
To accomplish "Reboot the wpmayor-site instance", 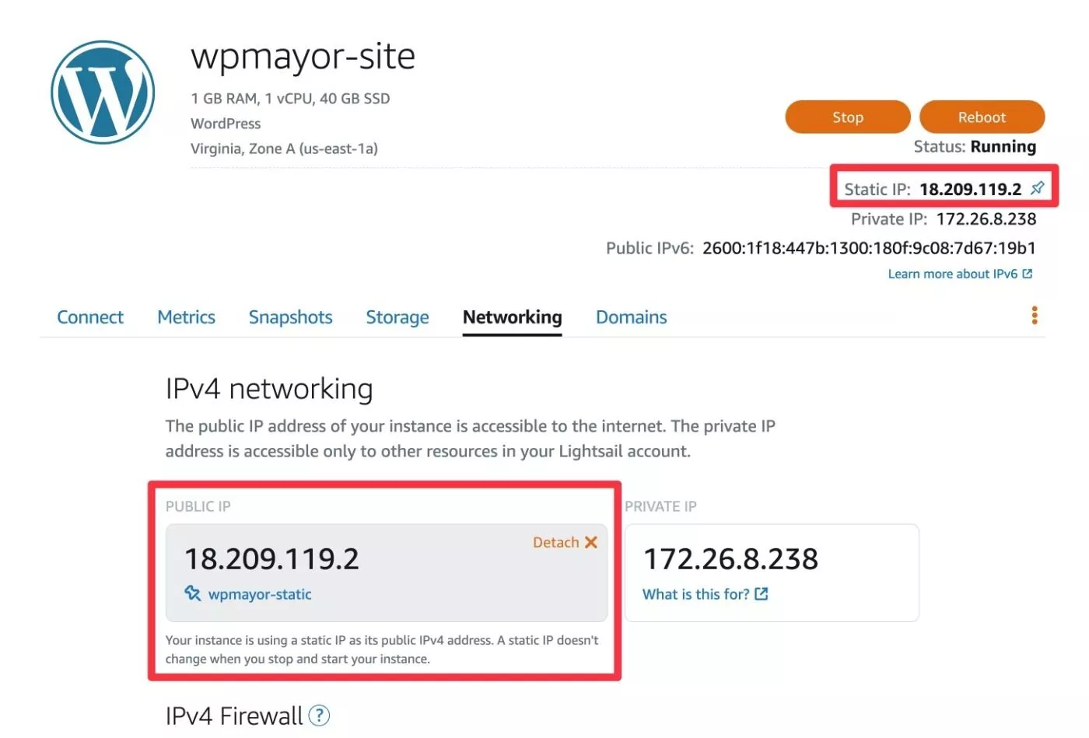I will [981, 117].
